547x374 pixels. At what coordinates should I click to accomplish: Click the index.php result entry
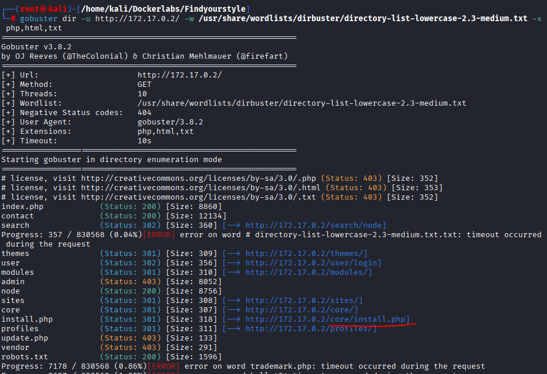[x=22, y=207]
